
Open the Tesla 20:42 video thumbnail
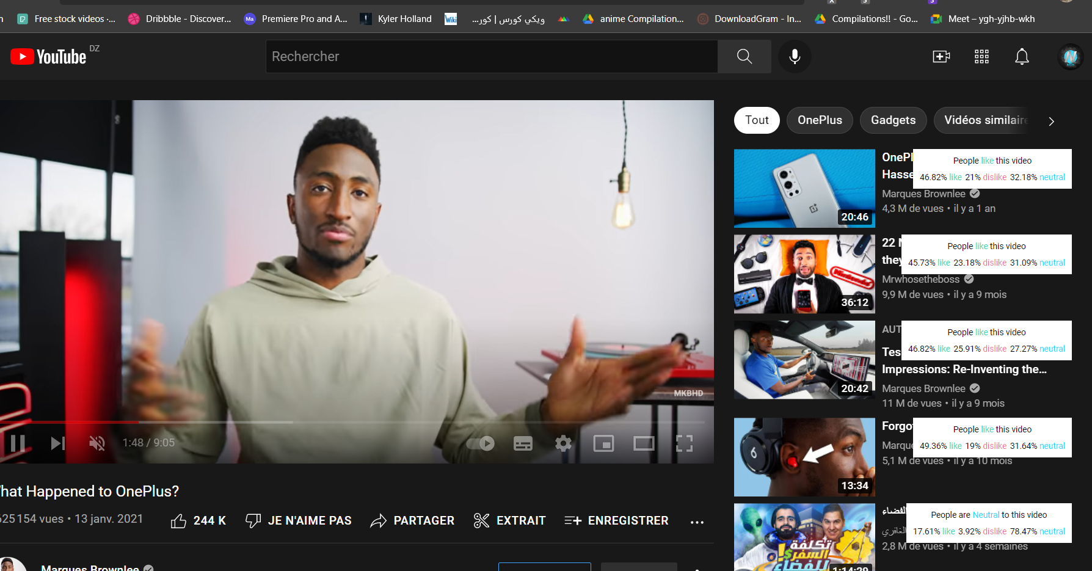pos(804,360)
